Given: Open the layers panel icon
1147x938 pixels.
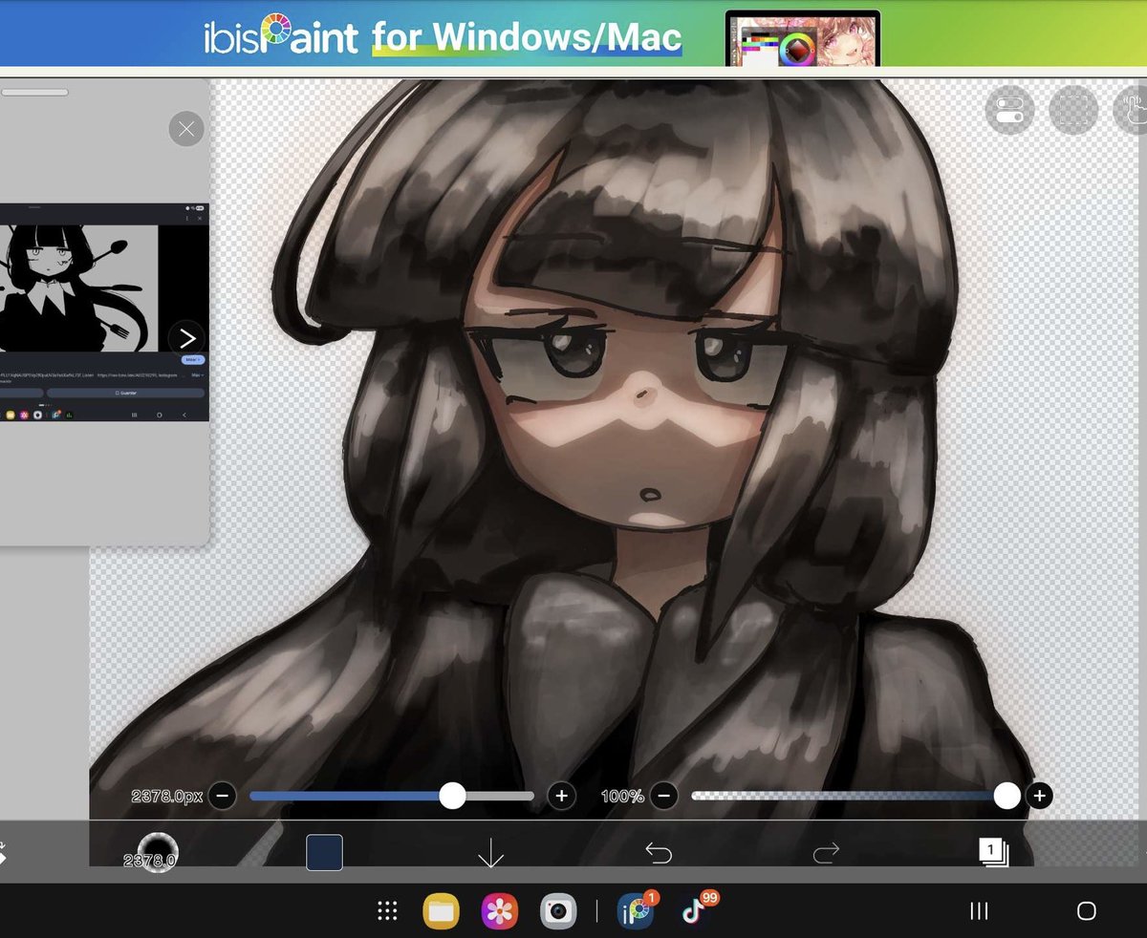Looking at the screenshot, I should pos(993,852).
